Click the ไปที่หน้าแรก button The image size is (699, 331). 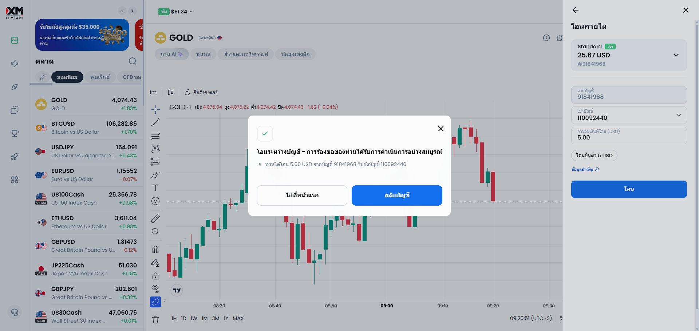(x=302, y=195)
